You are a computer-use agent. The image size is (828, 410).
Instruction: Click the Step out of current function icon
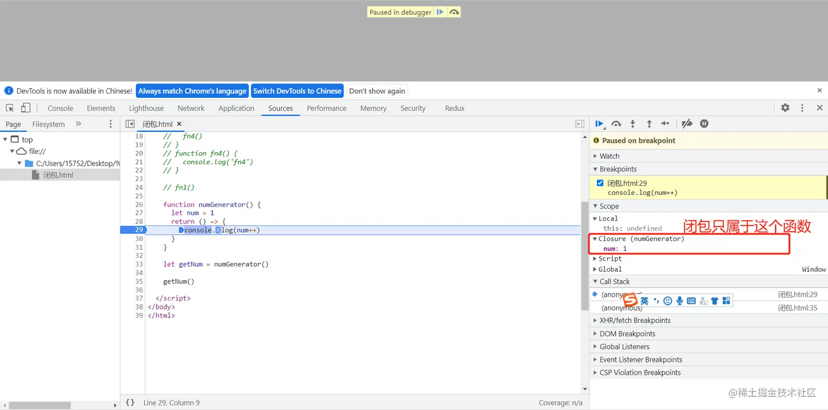tap(649, 124)
